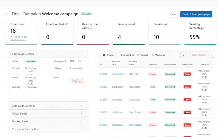Click the Feedback column header
The height and width of the screenshot is (137, 219).
(153, 65)
